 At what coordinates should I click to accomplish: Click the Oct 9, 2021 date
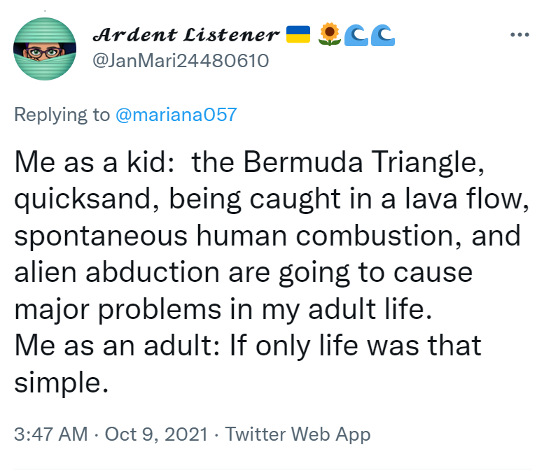155,434
